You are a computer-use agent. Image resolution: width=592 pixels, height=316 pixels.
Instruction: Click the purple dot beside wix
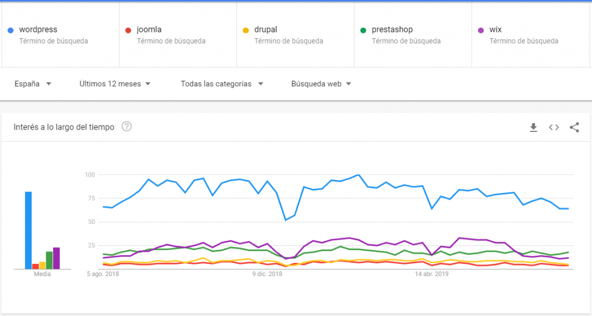(481, 30)
